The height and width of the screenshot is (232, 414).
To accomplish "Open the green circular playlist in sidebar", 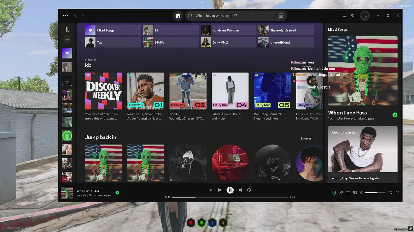I will coord(67,136).
